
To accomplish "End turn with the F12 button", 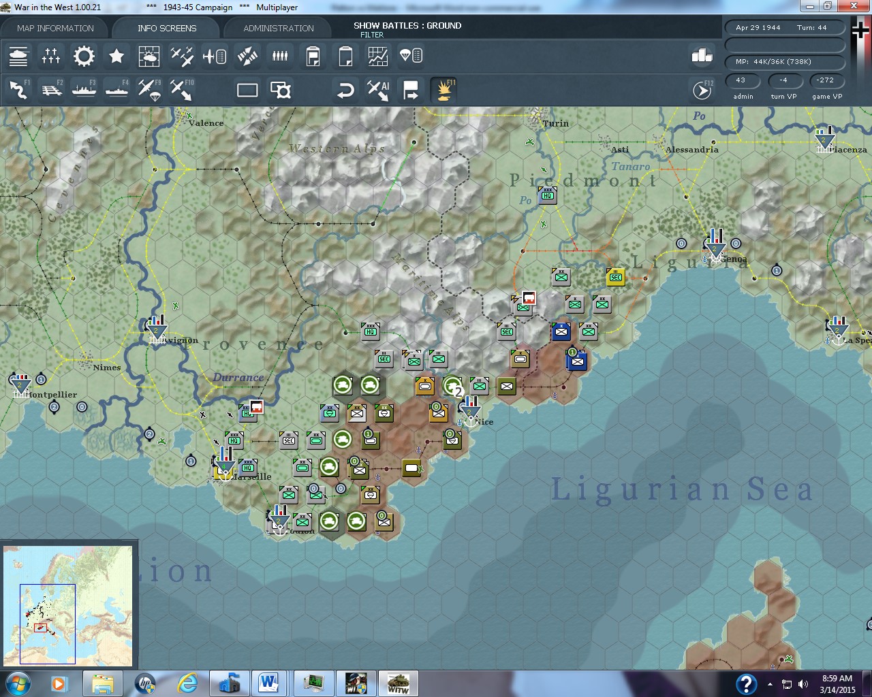I will tap(702, 90).
